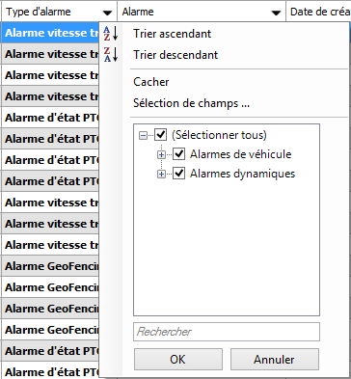Click the Rechercher search field
The image size is (351, 379).
click(227, 332)
